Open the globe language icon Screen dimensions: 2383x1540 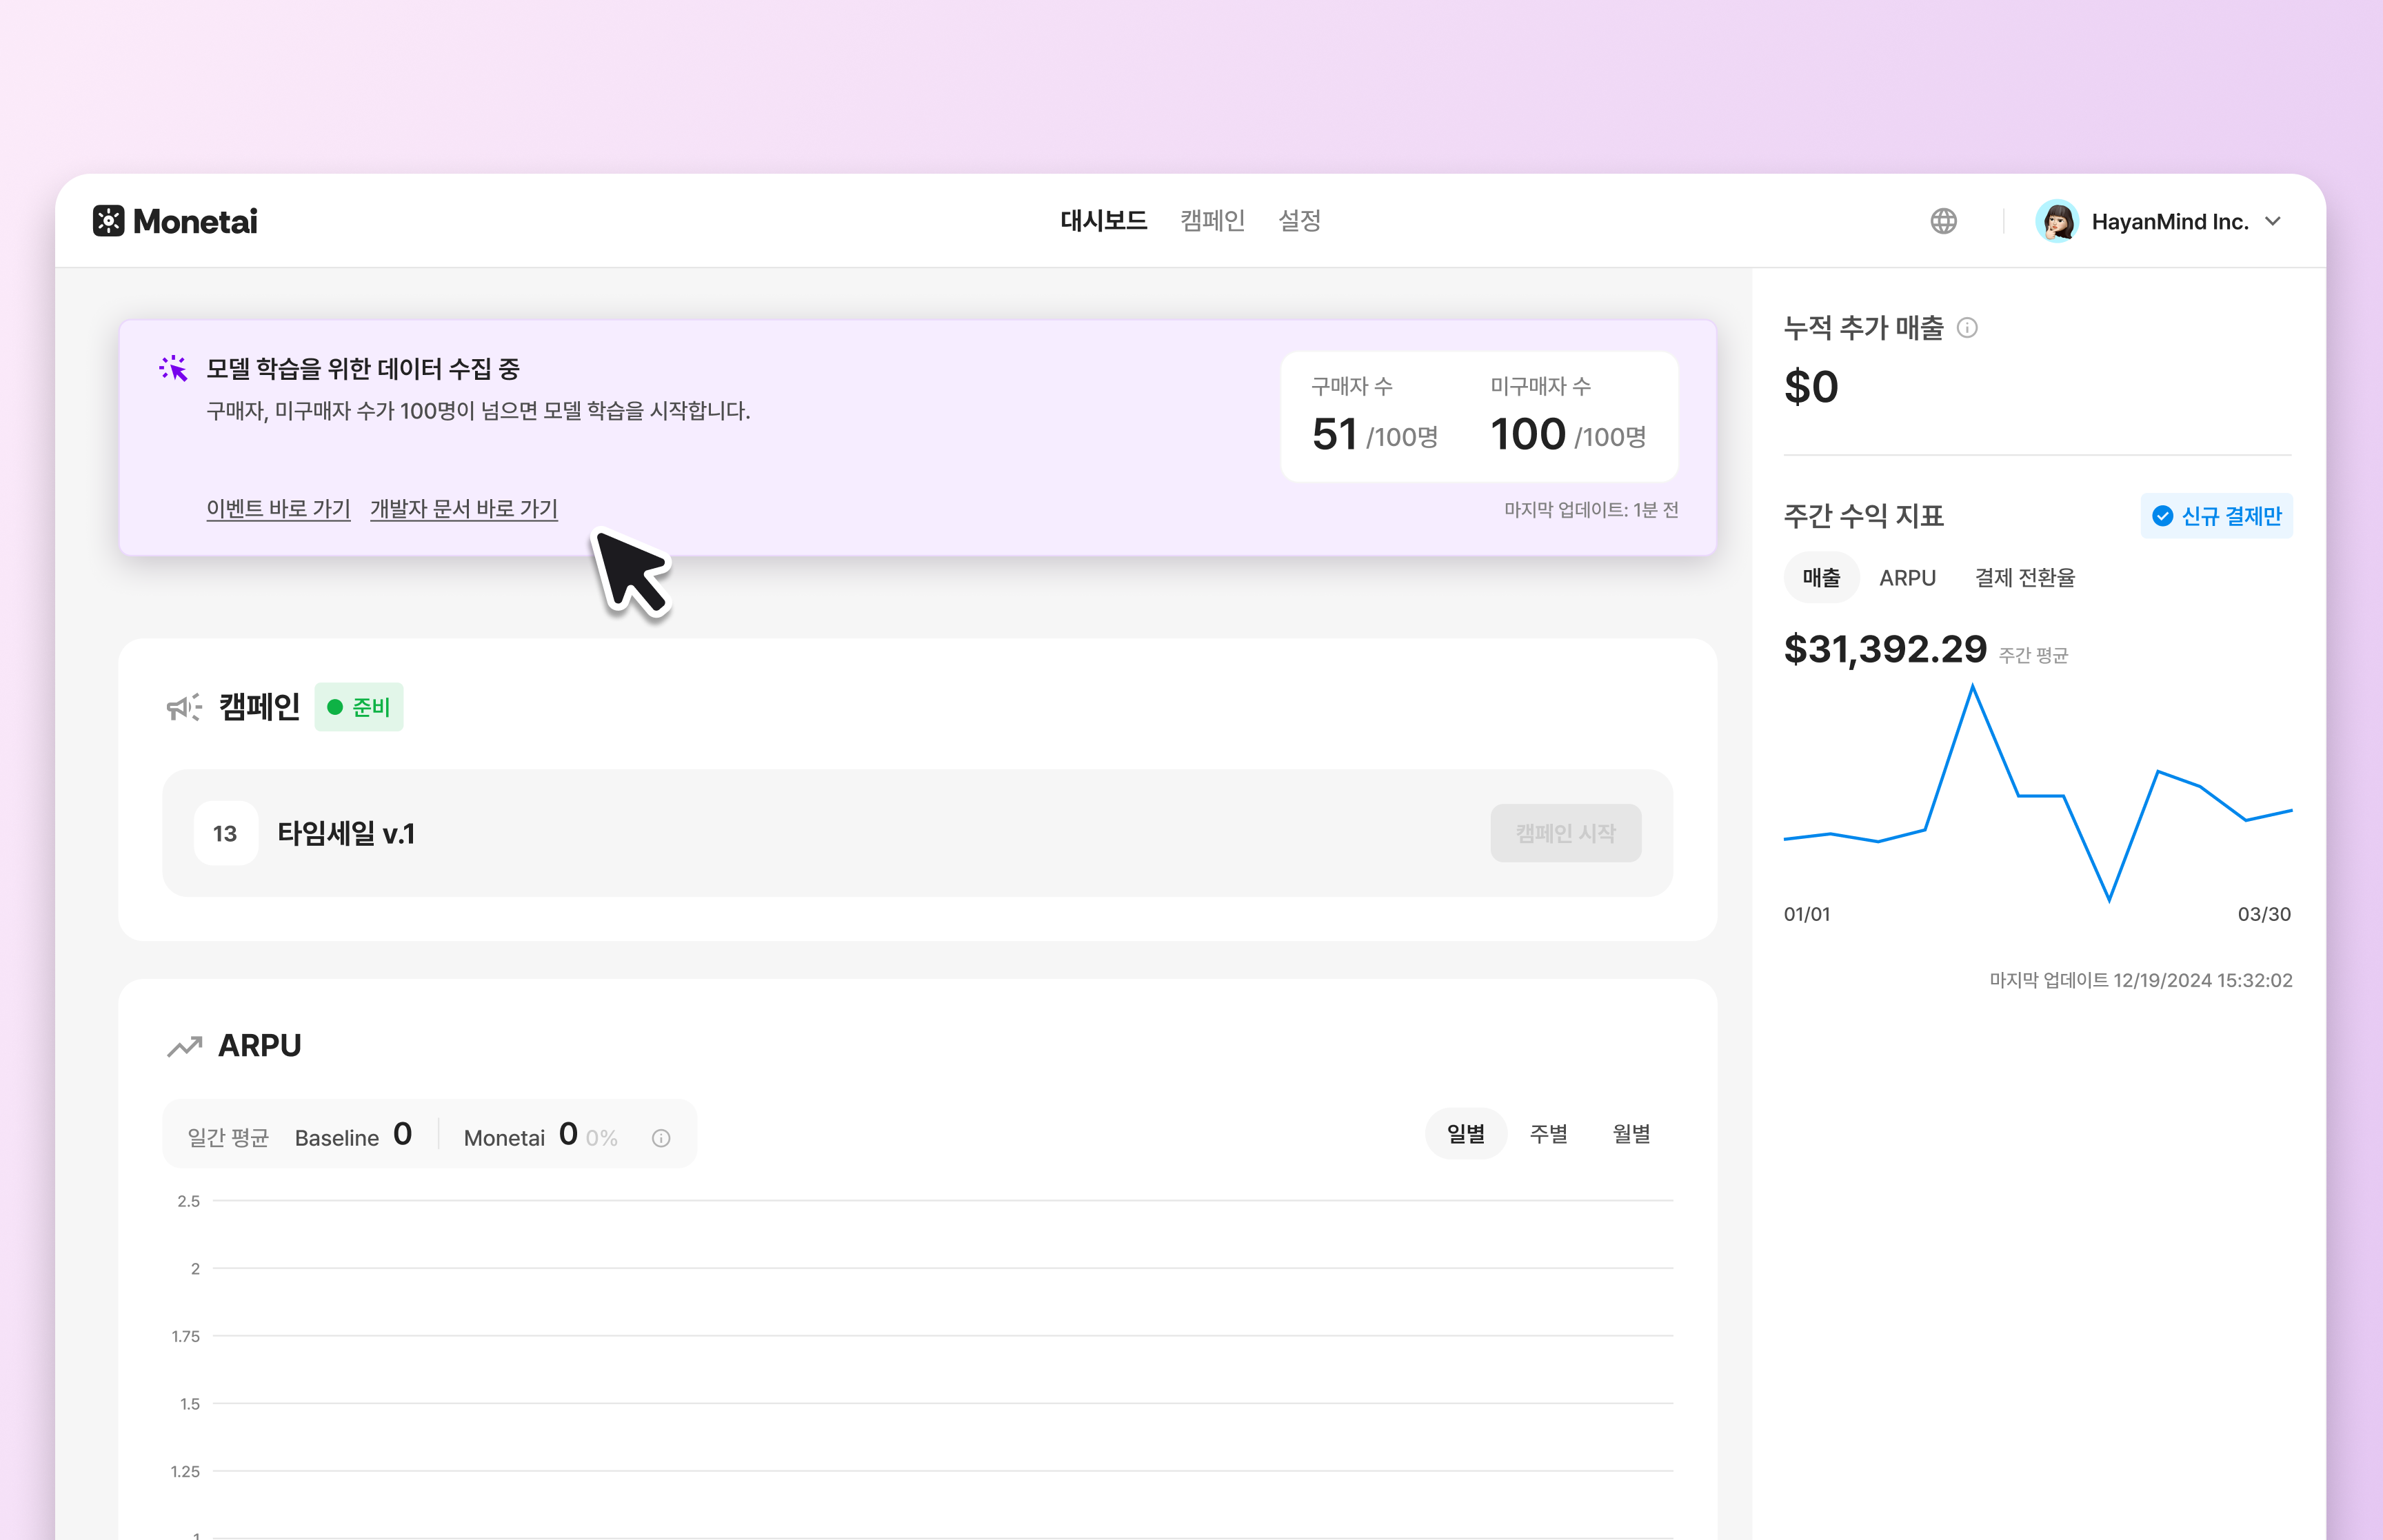click(1943, 221)
